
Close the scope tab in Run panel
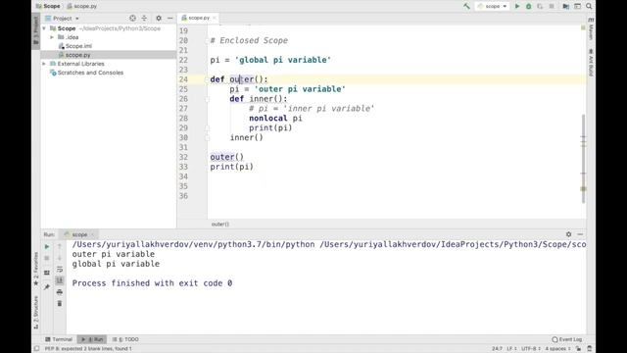(x=92, y=234)
